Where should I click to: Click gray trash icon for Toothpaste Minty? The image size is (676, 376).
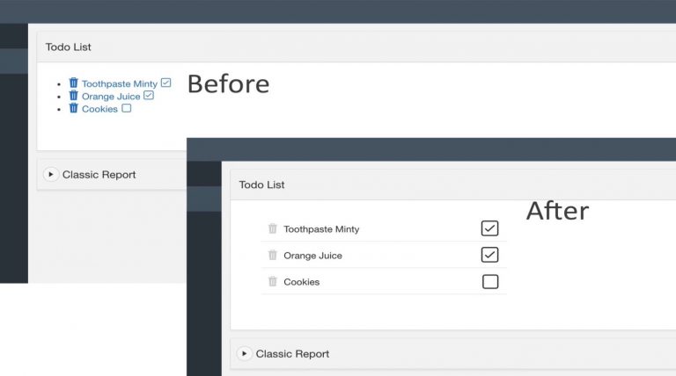coord(273,228)
